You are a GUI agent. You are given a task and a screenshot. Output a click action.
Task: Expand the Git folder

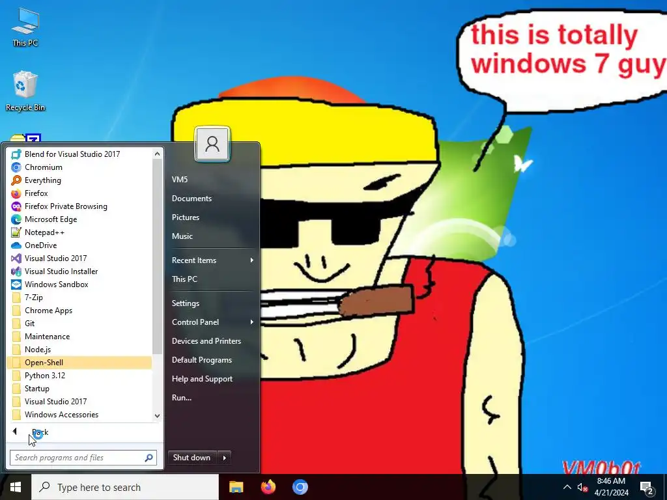coord(79,324)
